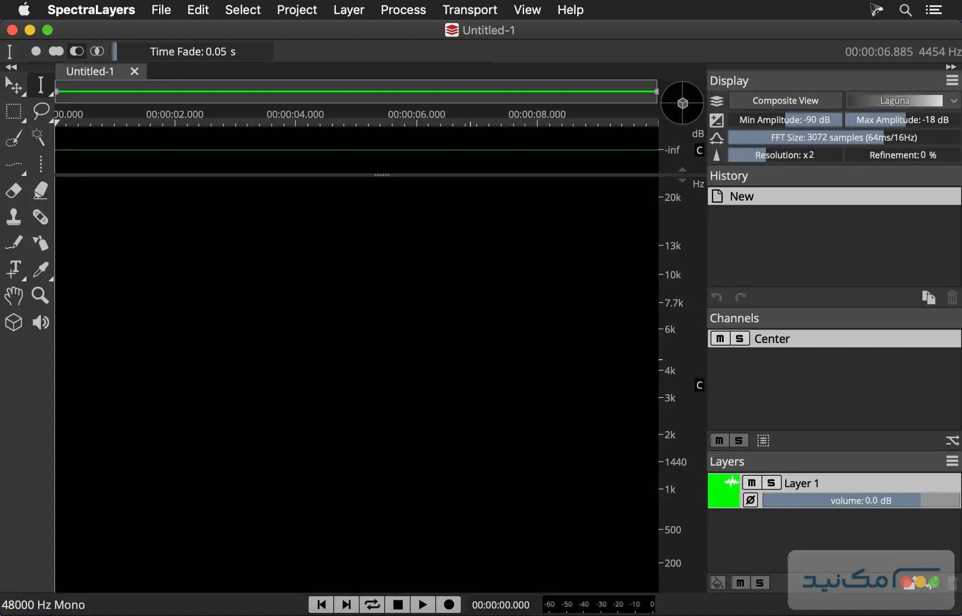
Task: Open the 3D cube view tool
Action: [13, 322]
